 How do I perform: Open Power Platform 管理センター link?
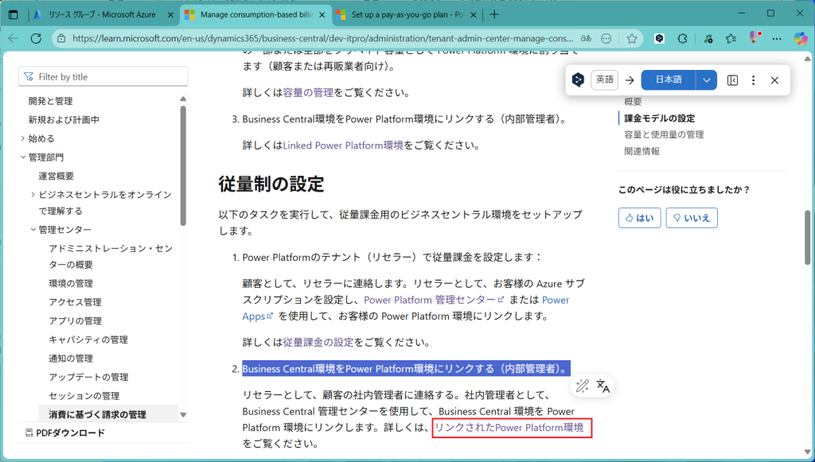coord(434,300)
